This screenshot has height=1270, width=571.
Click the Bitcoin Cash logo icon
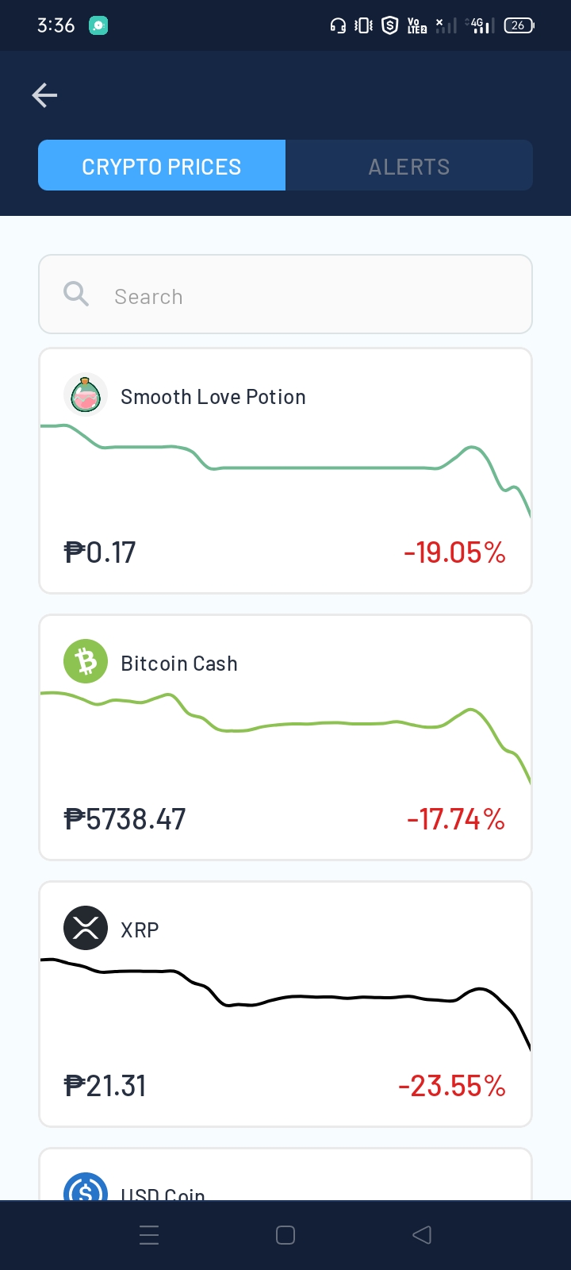click(x=86, y=661)
